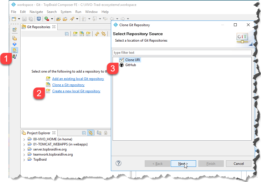Image resolution: width=261 pixels, height=182 pixels.
Task: Click the lock icon in Project Explorer toolbar
Action: click(106, 133)
